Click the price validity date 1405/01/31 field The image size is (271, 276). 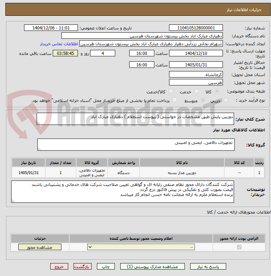pyautogui.click(x=196, y=65)
